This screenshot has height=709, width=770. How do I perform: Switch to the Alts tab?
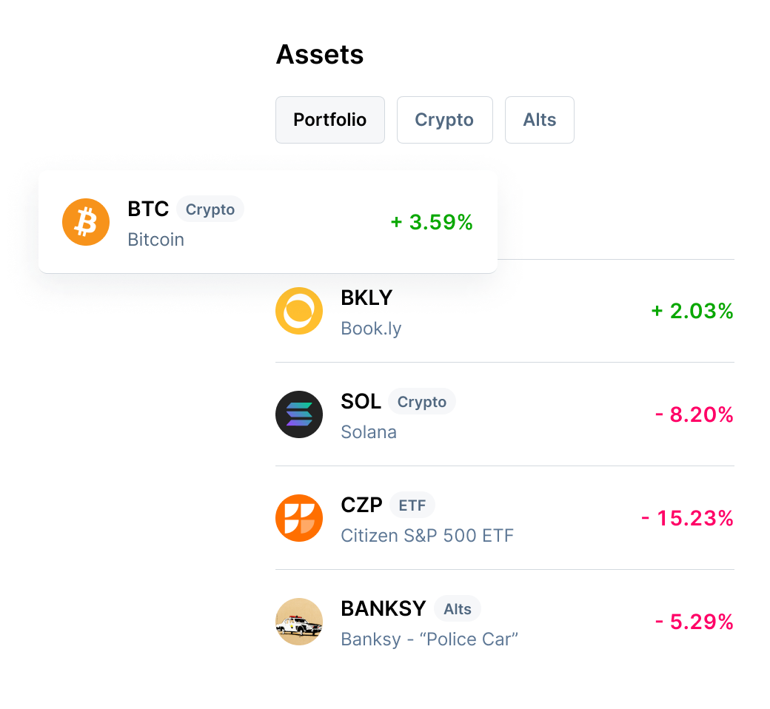[539, 120]
